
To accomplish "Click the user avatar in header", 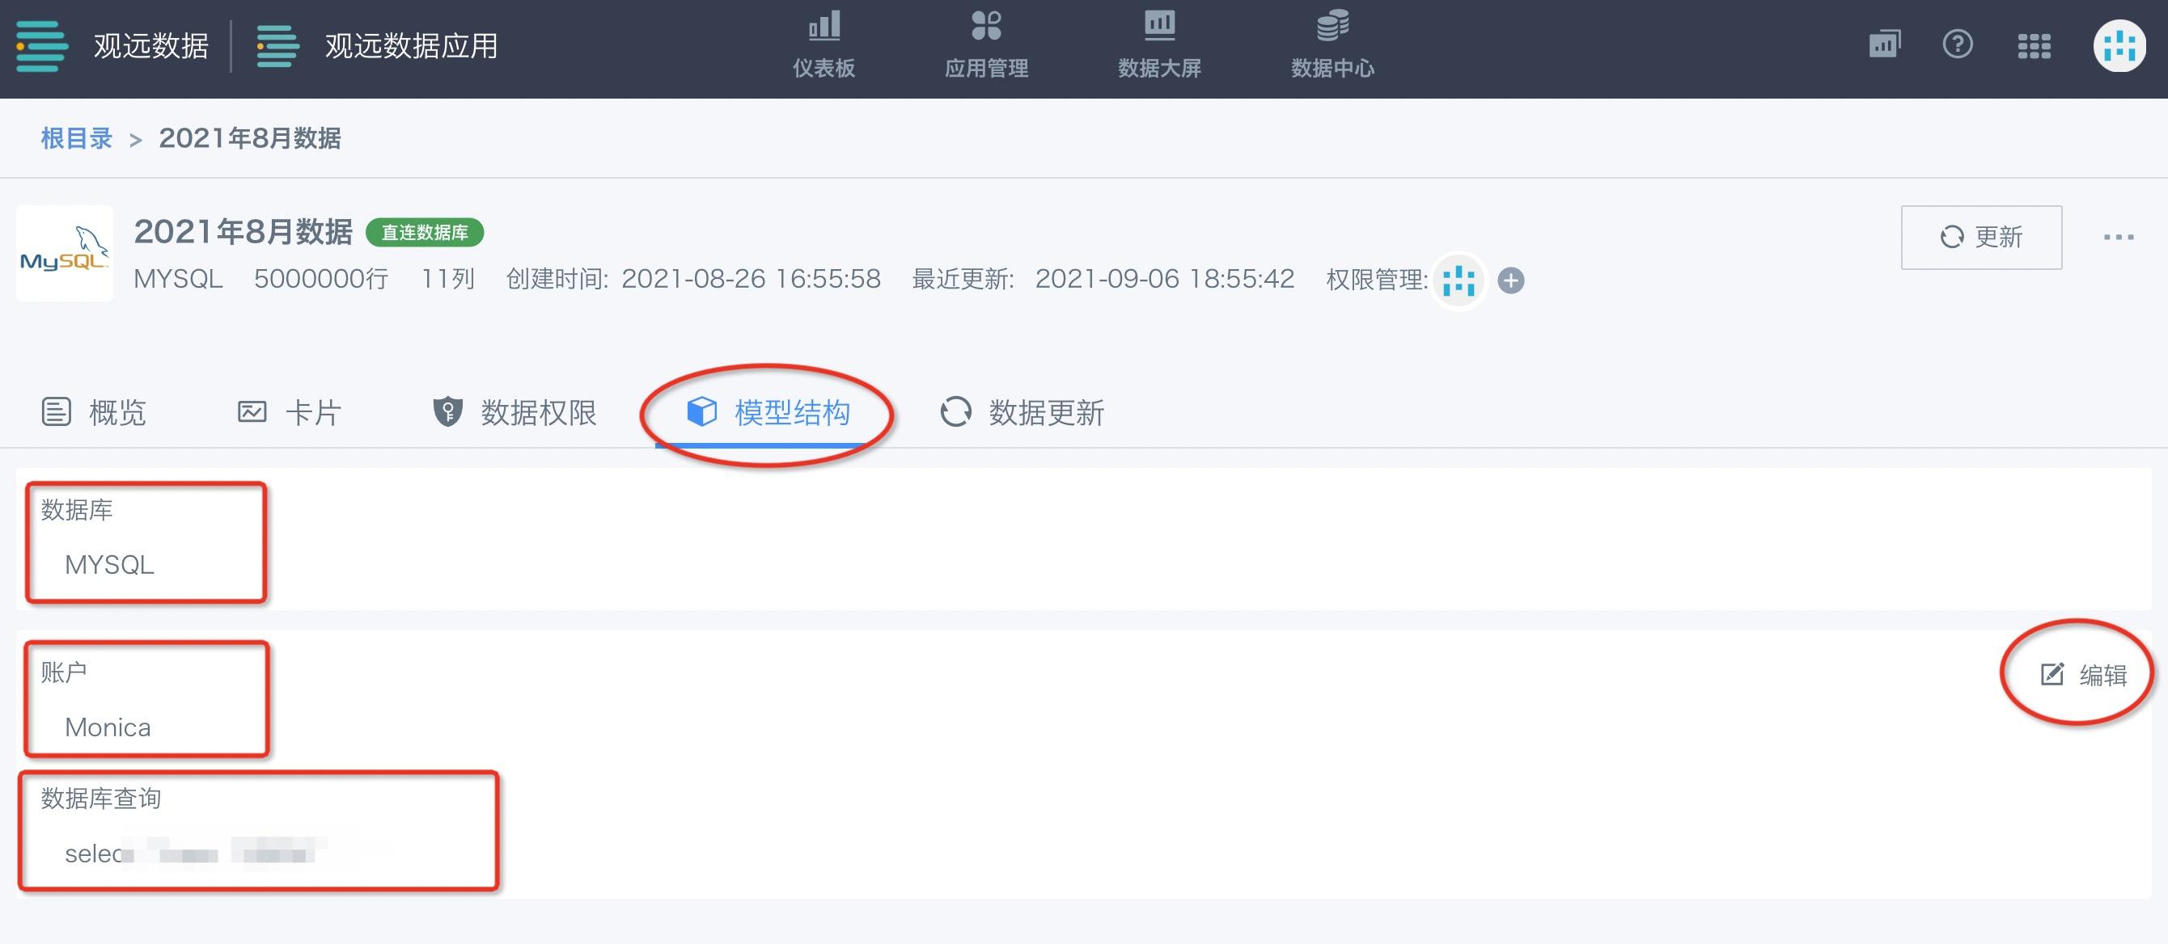I will point(2119,45).
